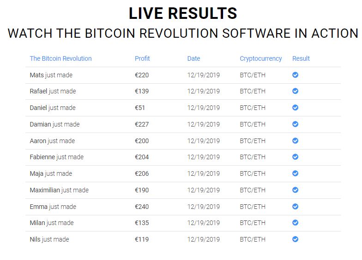This screenshot has width=362, height=260.
Task: Click the LIVE RESULTS heading
Action: click(x=183, y=13)
